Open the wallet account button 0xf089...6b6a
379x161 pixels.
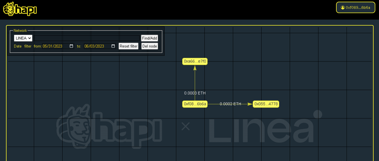[355, 7]
